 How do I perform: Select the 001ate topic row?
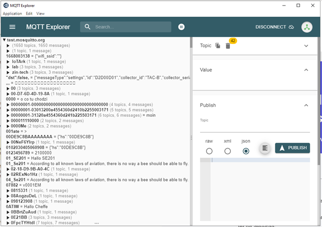coord(16,131)
